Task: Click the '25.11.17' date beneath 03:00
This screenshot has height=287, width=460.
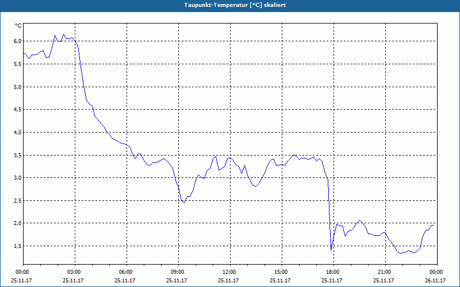Action: coord(73,280)
